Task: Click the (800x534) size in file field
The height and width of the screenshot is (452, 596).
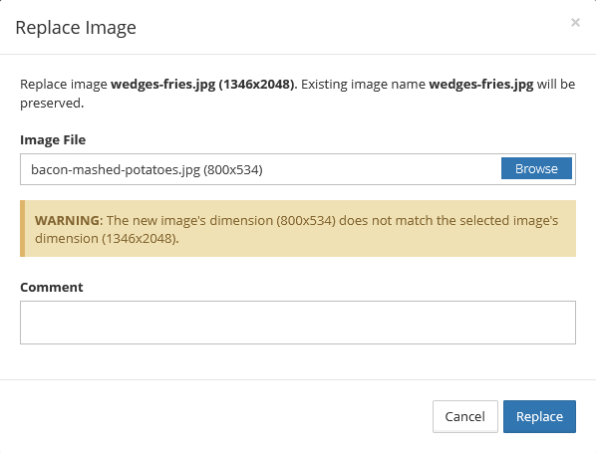Action: [x=233, y=169]
